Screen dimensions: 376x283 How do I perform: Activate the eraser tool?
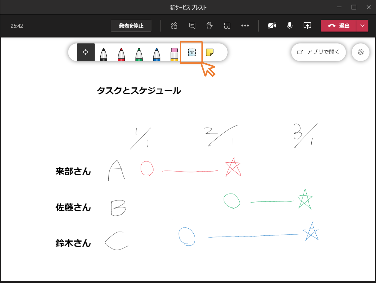click(174, 54)
